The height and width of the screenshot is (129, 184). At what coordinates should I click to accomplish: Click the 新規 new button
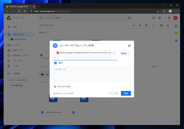coord(13,27)
